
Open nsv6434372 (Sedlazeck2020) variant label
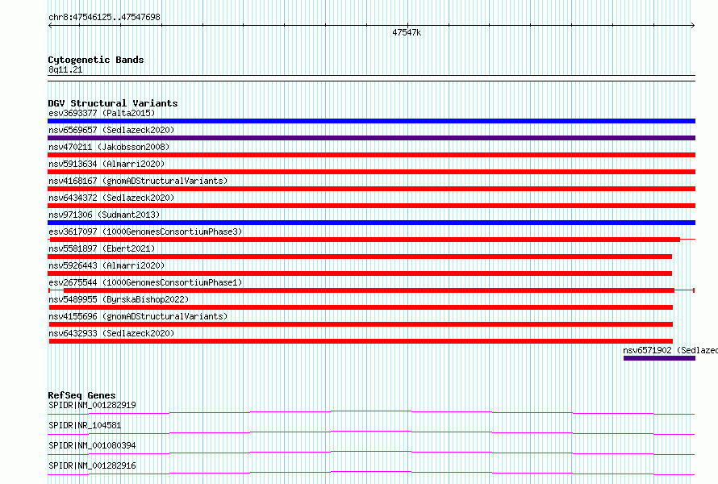pos(111,198)
